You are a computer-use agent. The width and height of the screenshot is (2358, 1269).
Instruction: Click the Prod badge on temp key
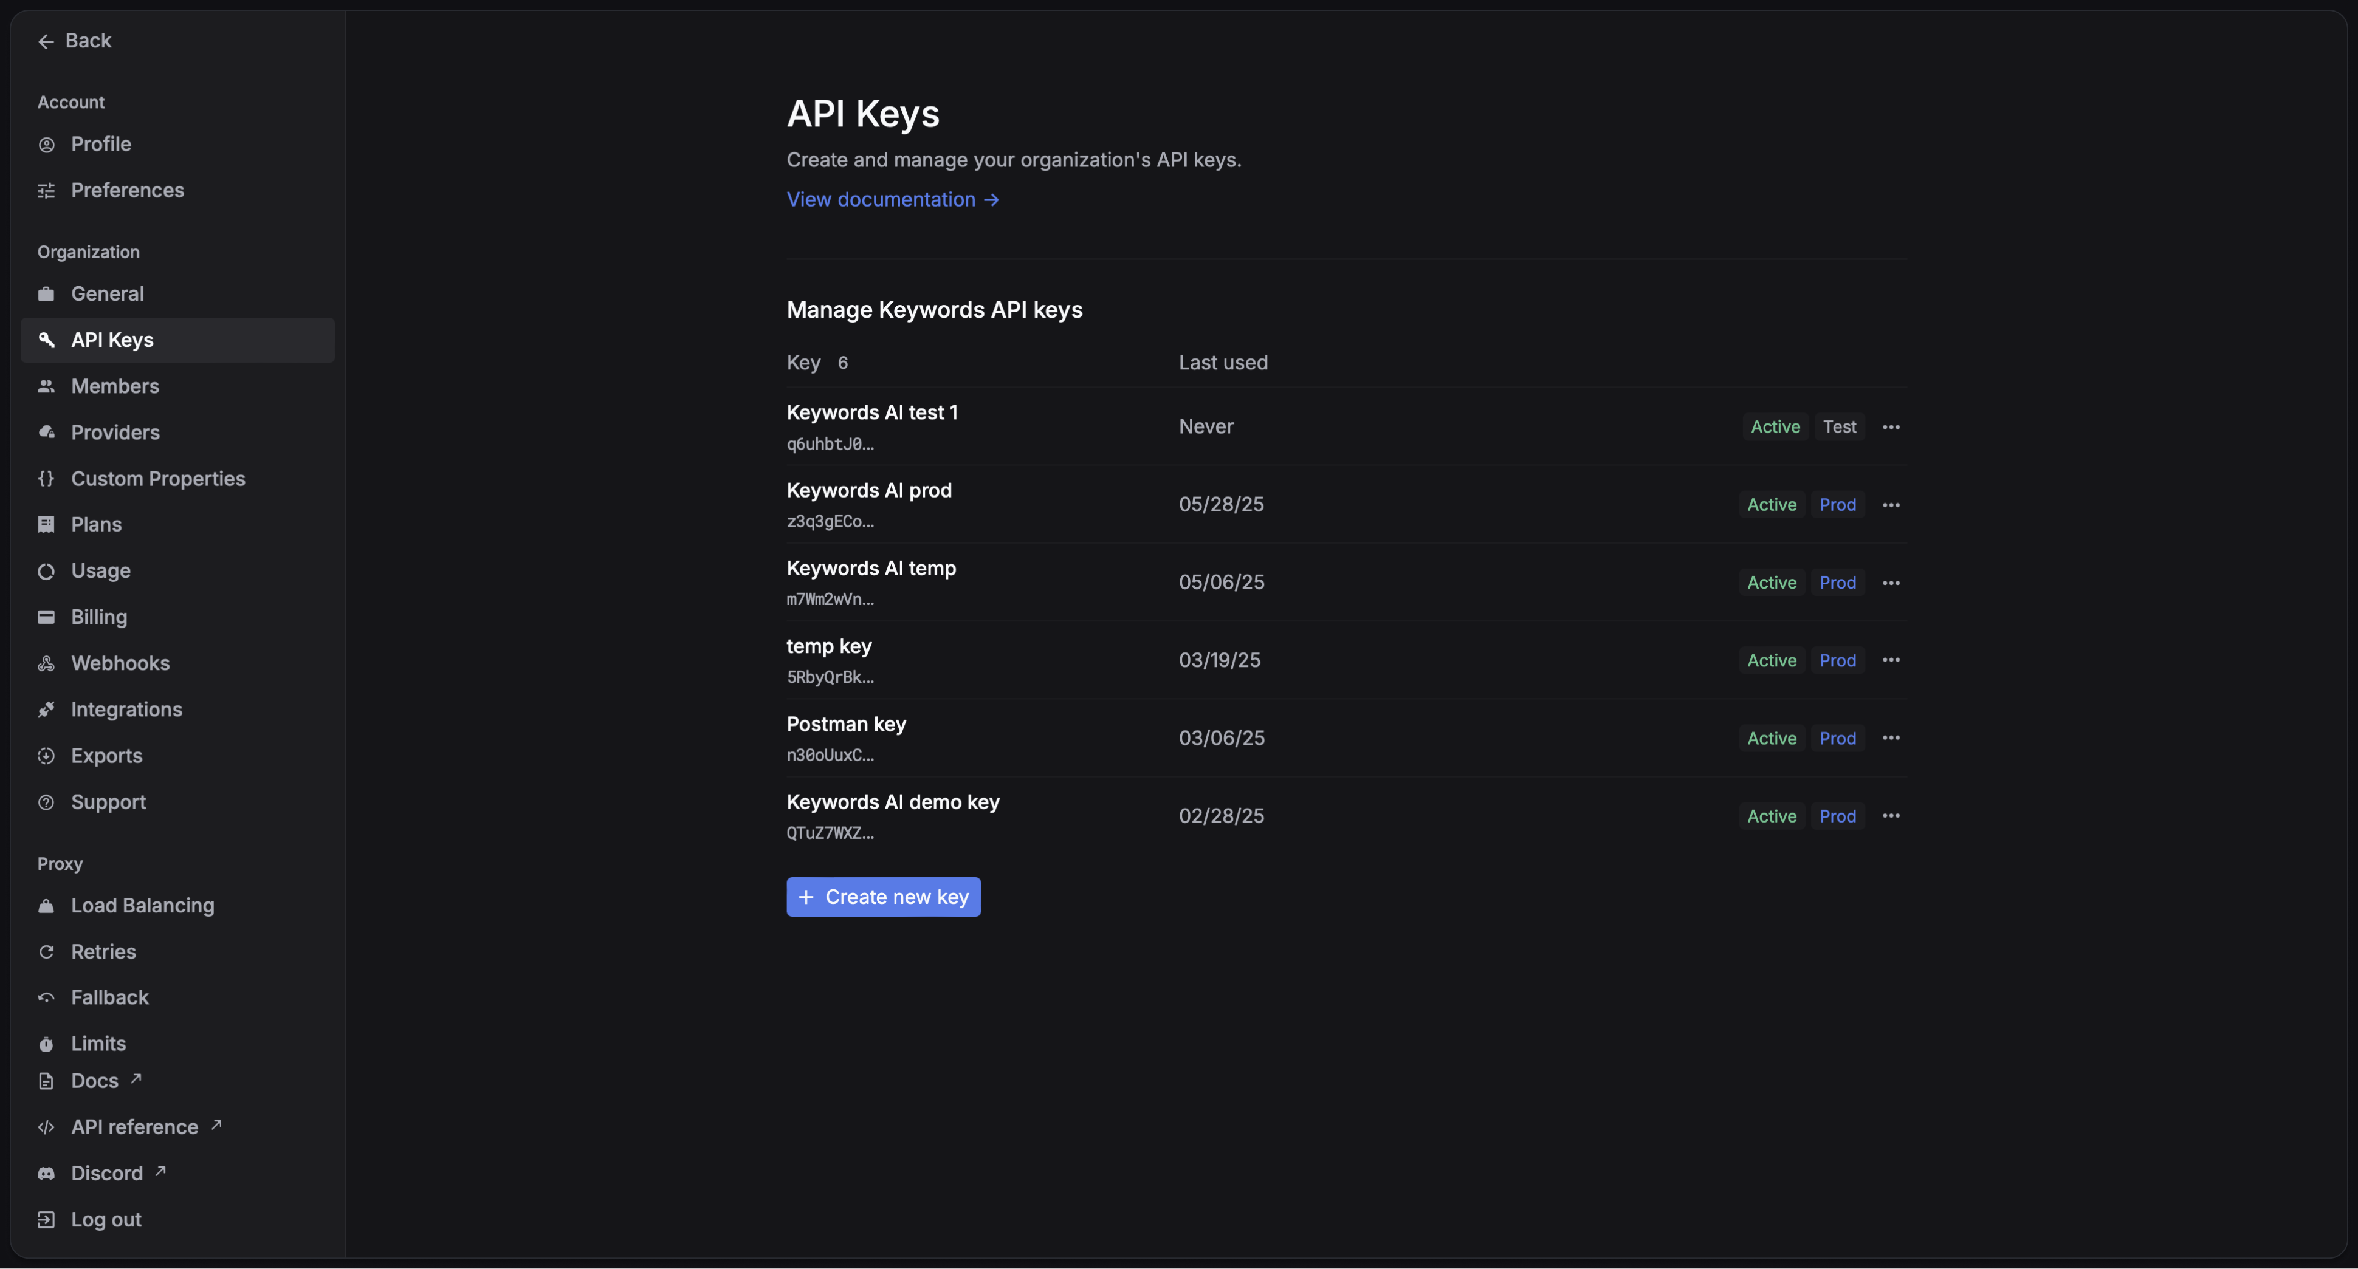1837,660
